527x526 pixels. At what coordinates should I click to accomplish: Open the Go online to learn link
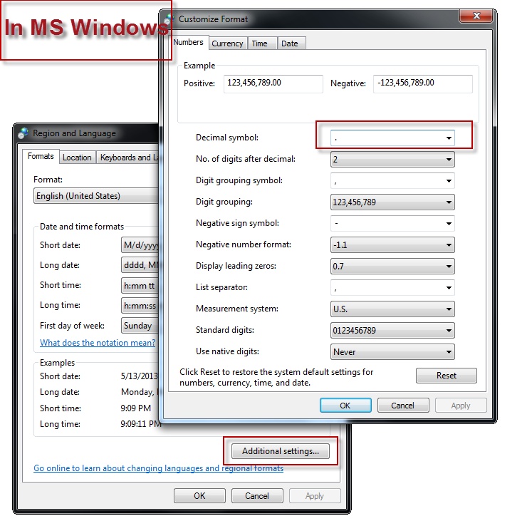coord(158,468)
